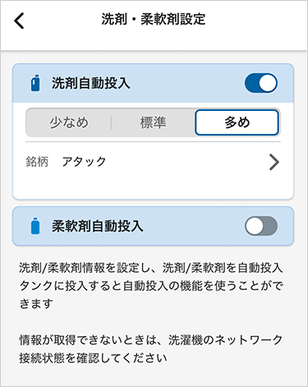
Task: Click the 洗剤・柔軟剤設定 page title
Action: click(x=154, y=19)
